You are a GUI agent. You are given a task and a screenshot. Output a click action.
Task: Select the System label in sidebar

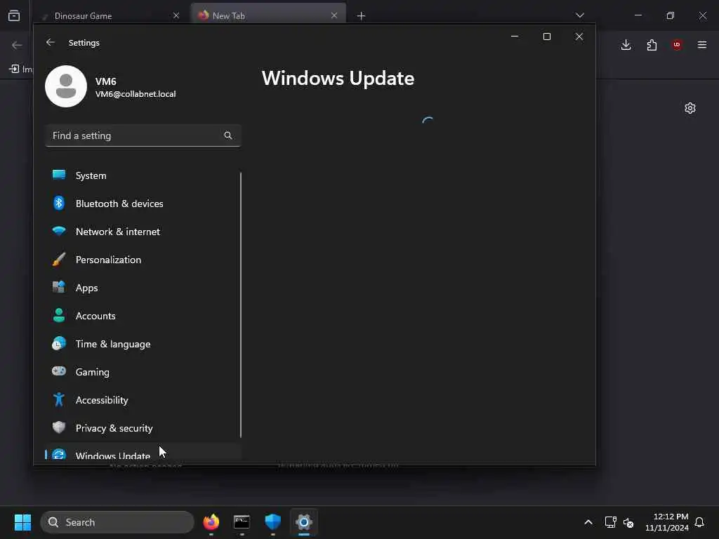pos(91,175)
